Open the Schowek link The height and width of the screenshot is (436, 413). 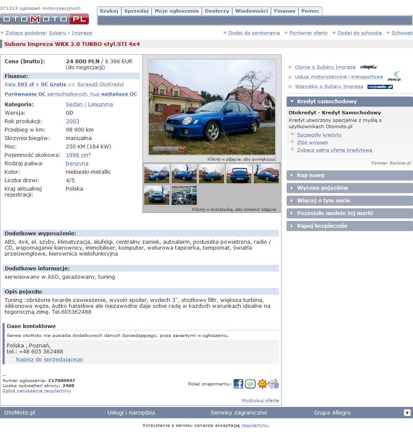[402, 33]
